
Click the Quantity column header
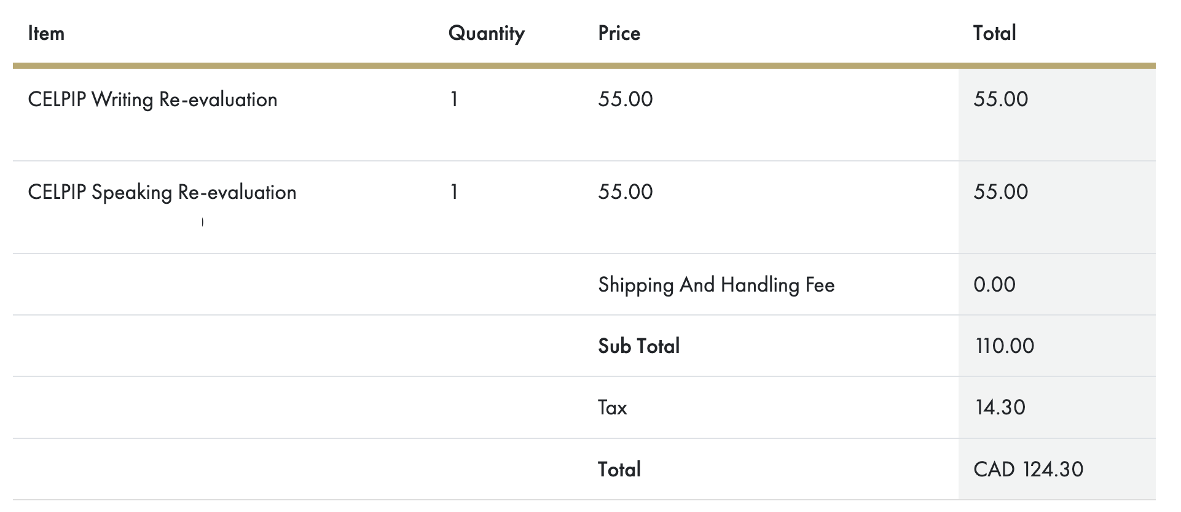point(486,33)
